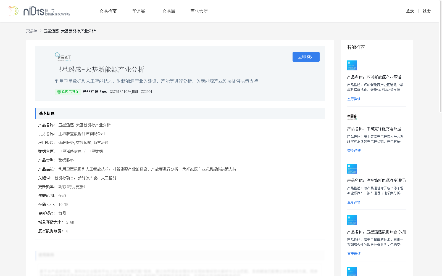The height and width of the screenshot is (276, 442).
Task: Click the 保险已投保 shield badge
Action: point(68,92)
